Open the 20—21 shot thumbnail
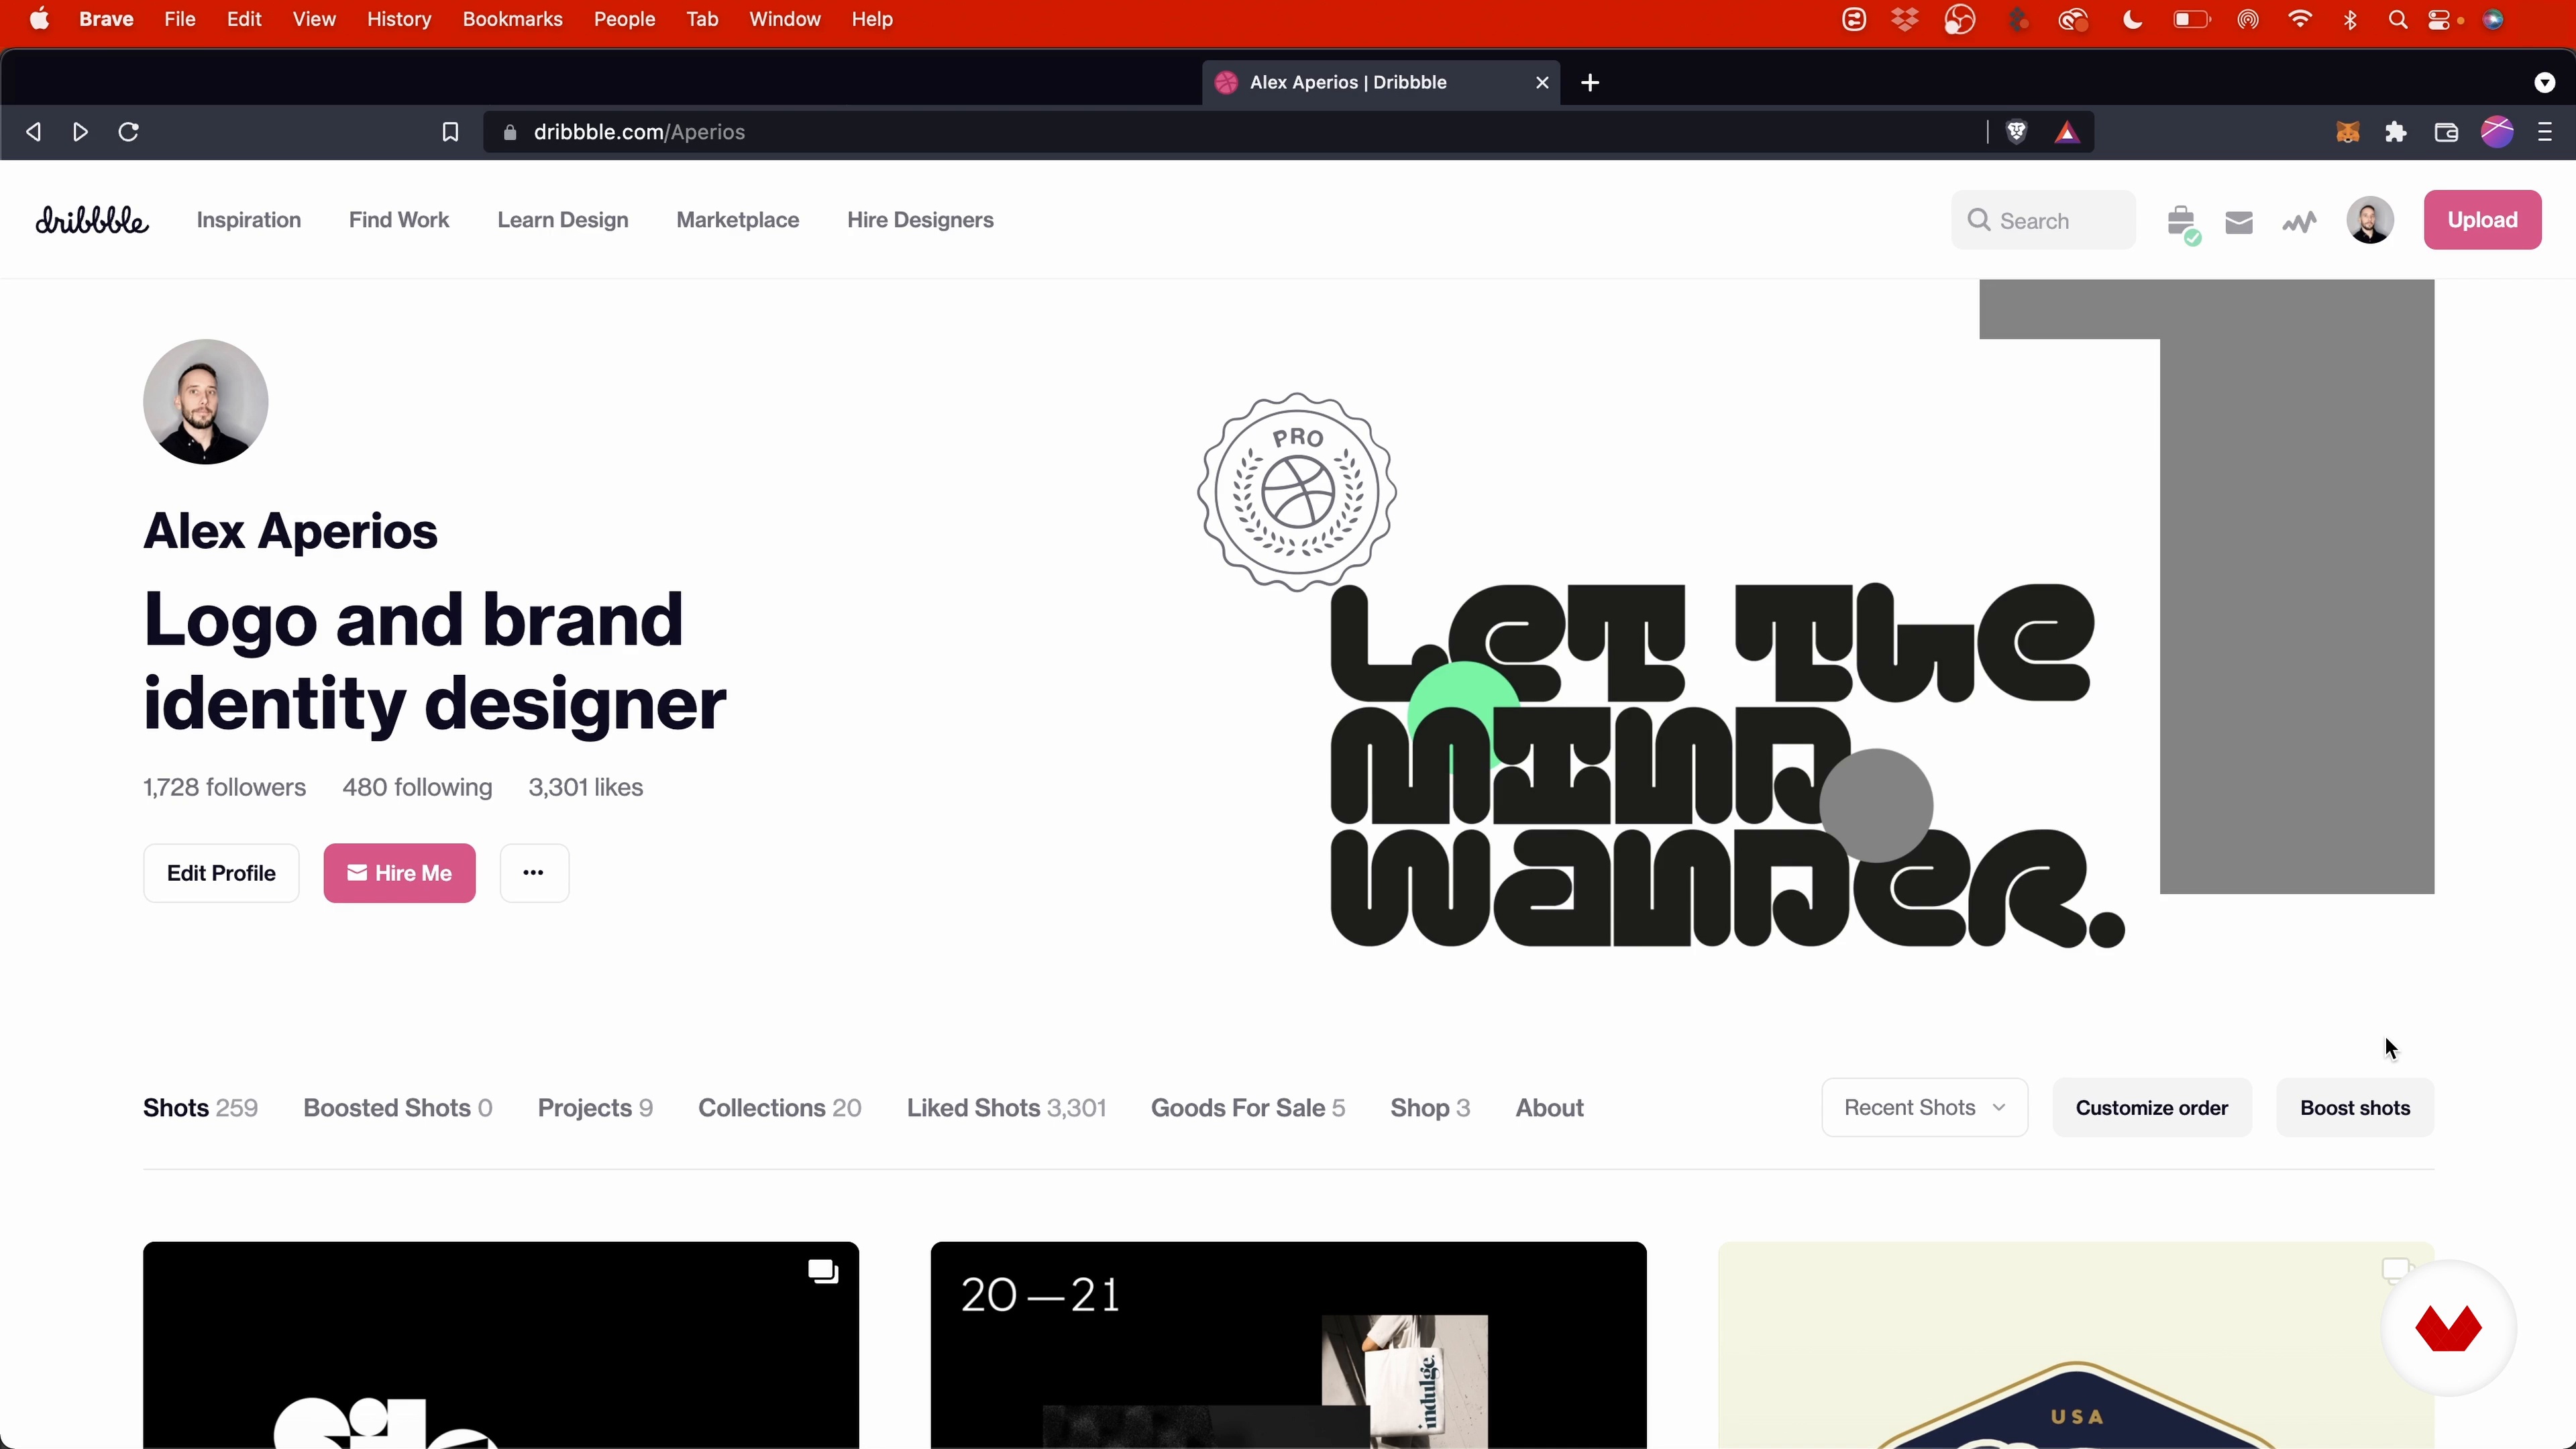This screenshot has height=1449, width=2576. (1288, 1344)
